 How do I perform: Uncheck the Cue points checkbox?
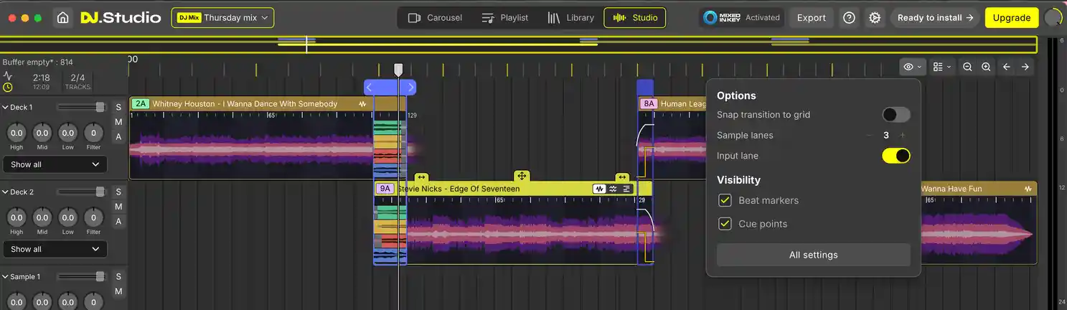click(725, 224)
